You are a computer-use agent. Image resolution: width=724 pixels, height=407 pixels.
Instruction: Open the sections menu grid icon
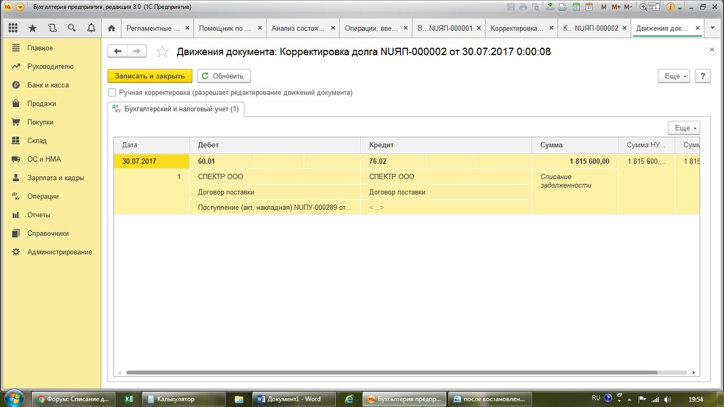click(13, 28)
